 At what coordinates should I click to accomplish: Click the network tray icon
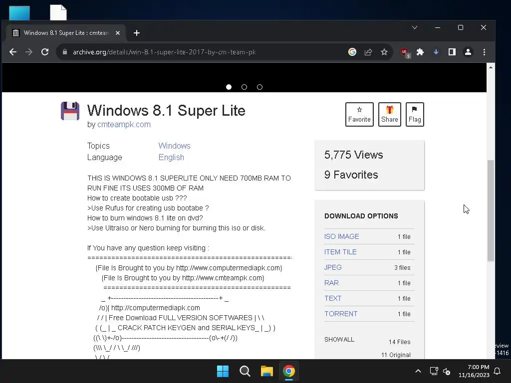coord(434,371)
